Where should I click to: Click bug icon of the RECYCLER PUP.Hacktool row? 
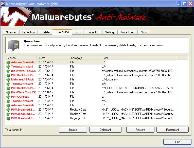pos(8,88)
